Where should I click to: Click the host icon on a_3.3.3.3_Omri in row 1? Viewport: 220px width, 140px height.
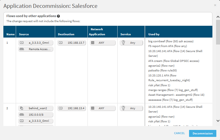22,43
